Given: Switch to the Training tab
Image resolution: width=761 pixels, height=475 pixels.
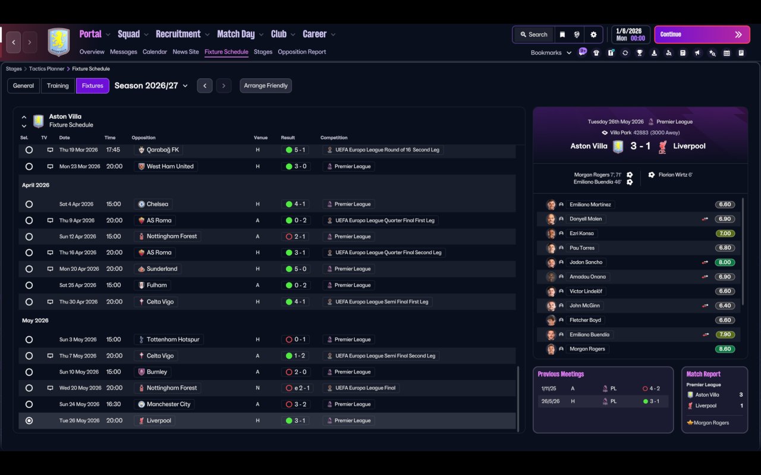Looking at the screenshot, I should click(x=58, y=85).
